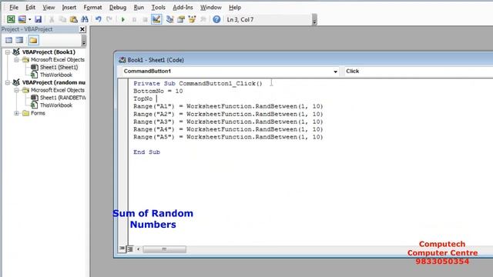
Task: Collapse Microsoft Excel Objects under Book1
Action: coord(17,60)
